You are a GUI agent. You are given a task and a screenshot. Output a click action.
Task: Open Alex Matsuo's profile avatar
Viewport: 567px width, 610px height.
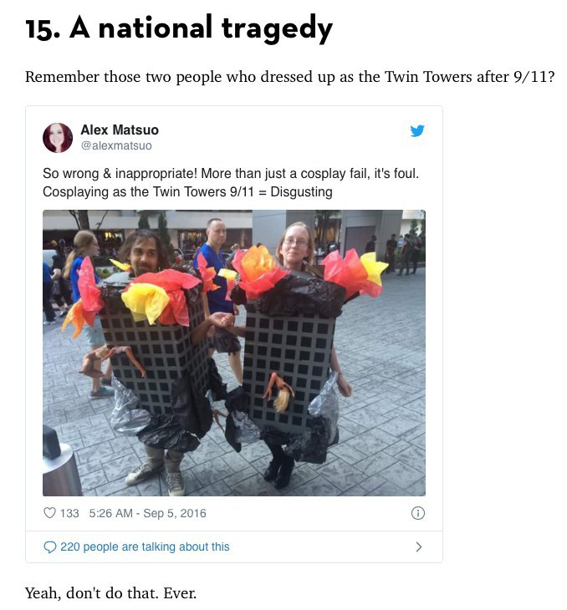pyautogui.click(x=58, y=138)
